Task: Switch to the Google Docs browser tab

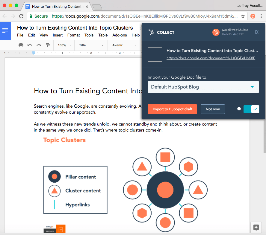Action: (54, 6)
